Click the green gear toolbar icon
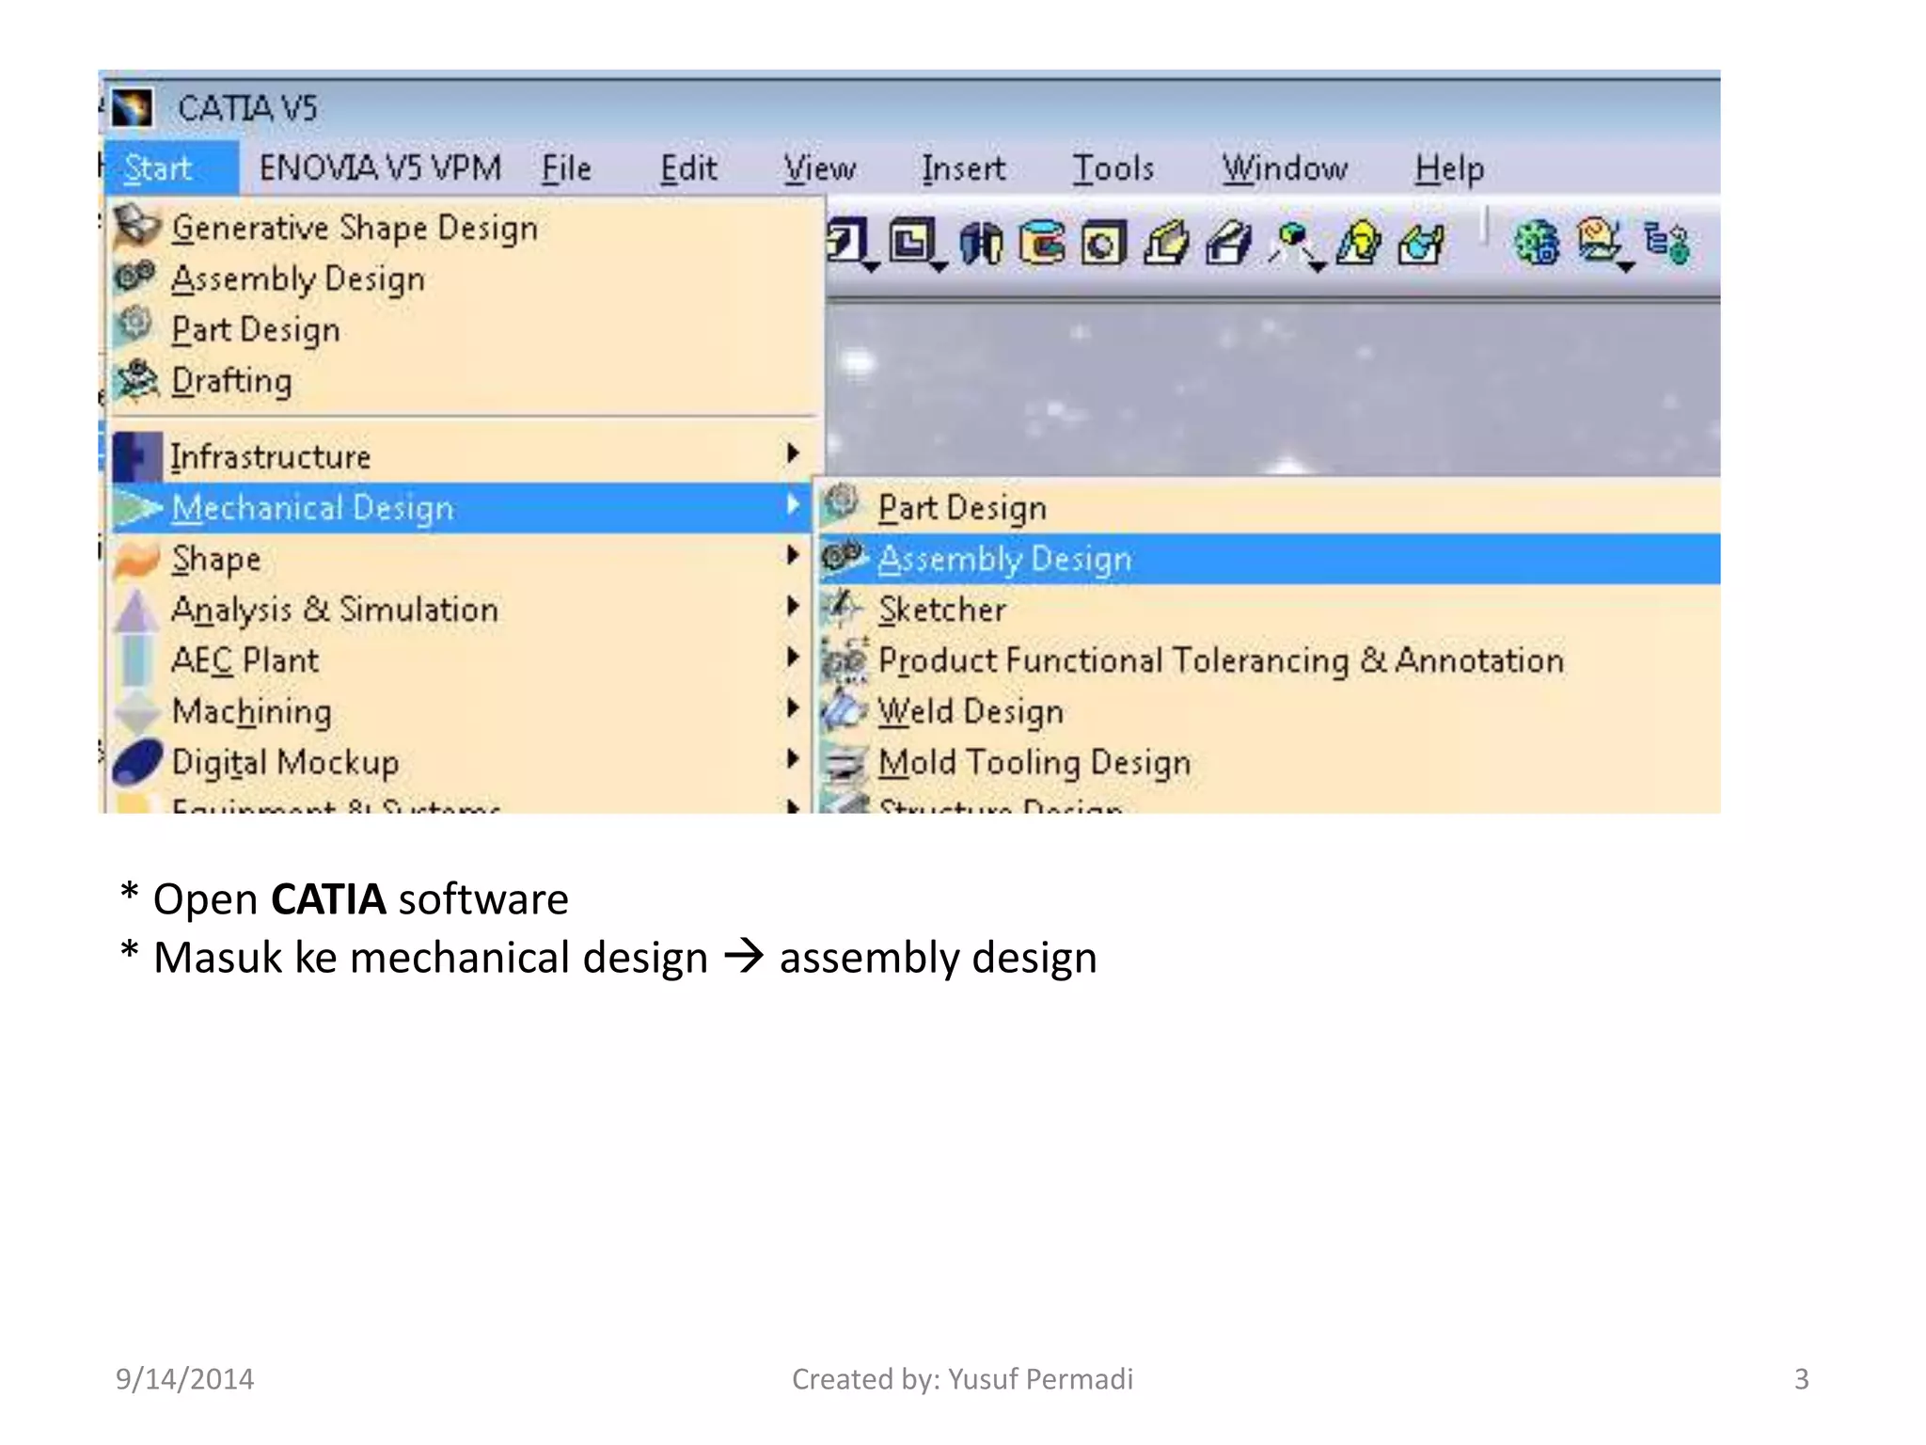 [1537, 243]
